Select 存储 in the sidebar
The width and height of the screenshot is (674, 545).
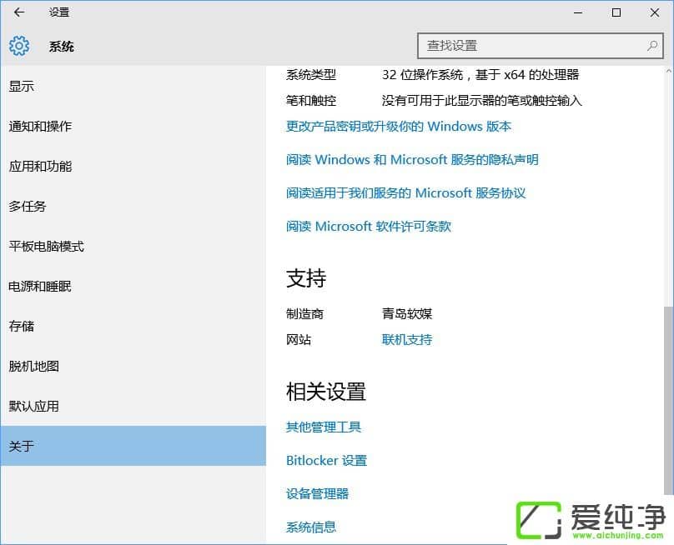point(22,327)
